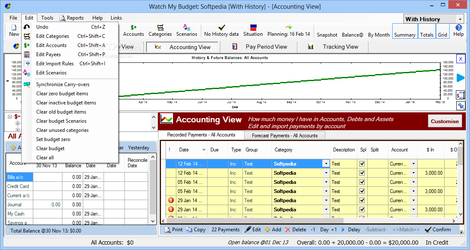470x250 pixels.
Task: Click the Grid button
Action: pos(443,31)
